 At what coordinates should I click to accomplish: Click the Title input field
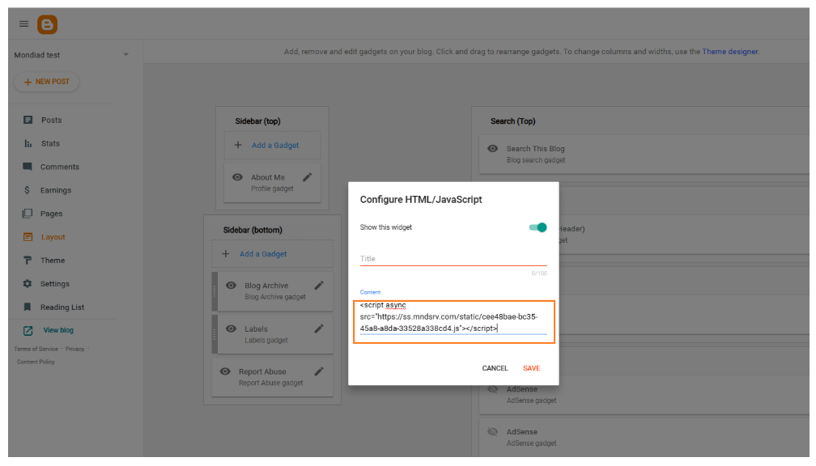(x=453, y=259)
